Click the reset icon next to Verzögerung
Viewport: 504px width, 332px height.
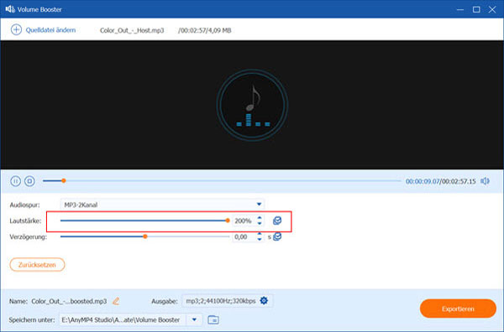(x=277, y=236)
